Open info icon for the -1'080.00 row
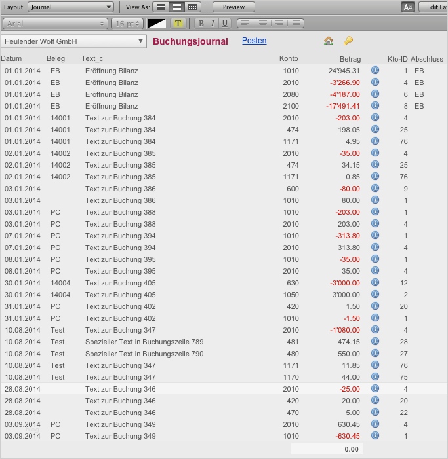This screenshot has width=448, height=459. pos(375,329)
